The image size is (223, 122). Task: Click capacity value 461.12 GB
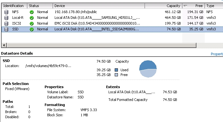click(x=173, y=12)
